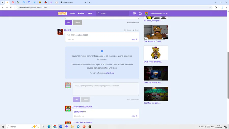The height and width of the screenshot is (129, 229).
Task: Click the top Cancel button
Action: 78,22
